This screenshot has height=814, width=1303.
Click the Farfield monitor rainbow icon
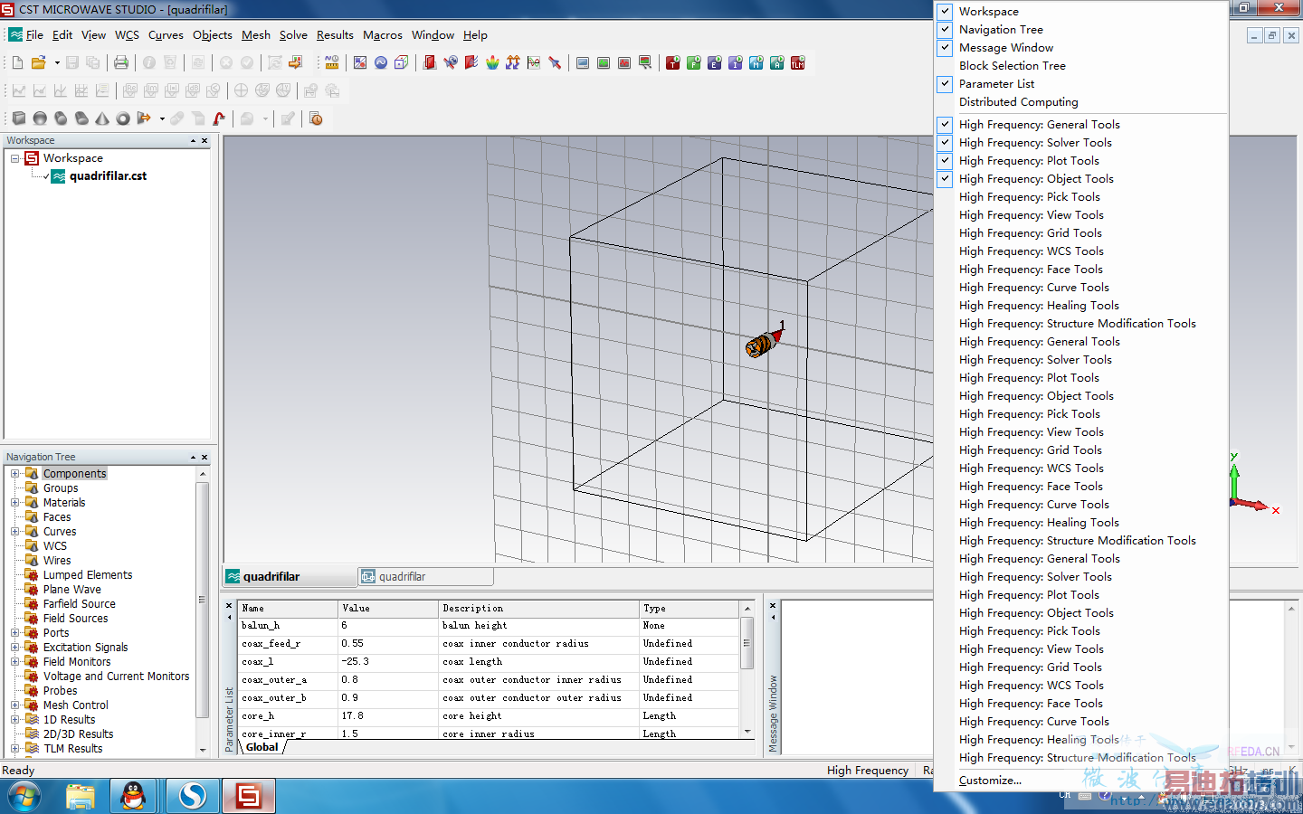click(x=492, y=62)
